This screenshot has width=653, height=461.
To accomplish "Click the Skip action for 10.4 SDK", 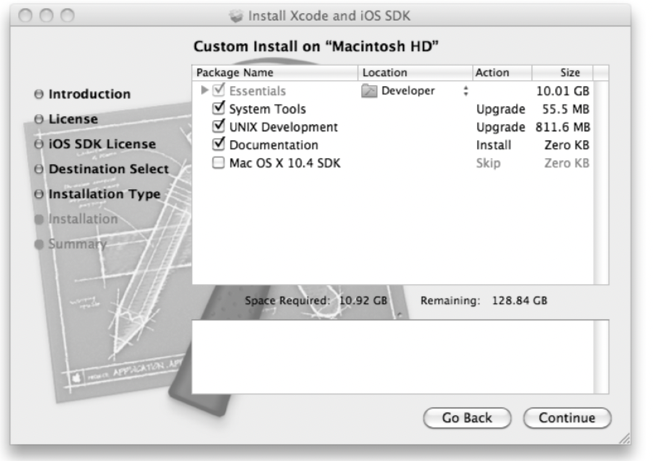I will click(x=488, y=163).
